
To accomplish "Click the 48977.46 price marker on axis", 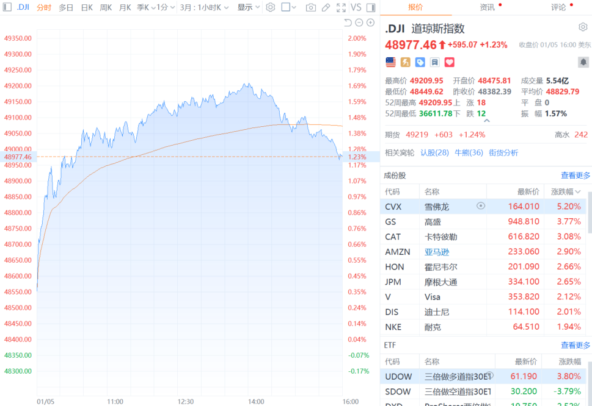I will point(18,157).
